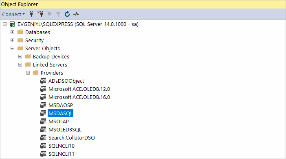Expand the Databases folder
286x159 pixels.
12,32
